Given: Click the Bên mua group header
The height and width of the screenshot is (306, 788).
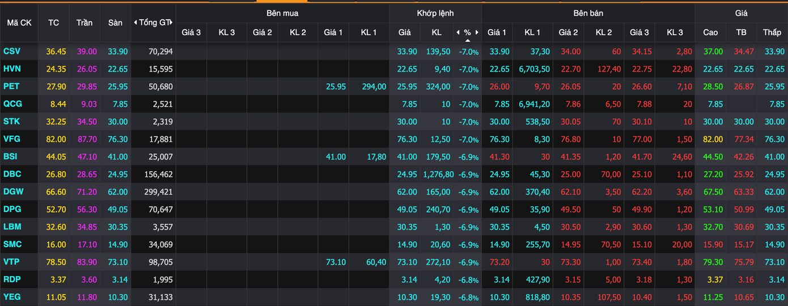Looking at the screenshot, I should [x=282, y=13].
